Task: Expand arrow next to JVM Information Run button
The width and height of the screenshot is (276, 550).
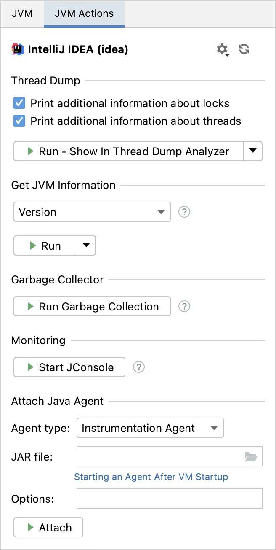Action: pyautogui.click(x=86, y=245)
